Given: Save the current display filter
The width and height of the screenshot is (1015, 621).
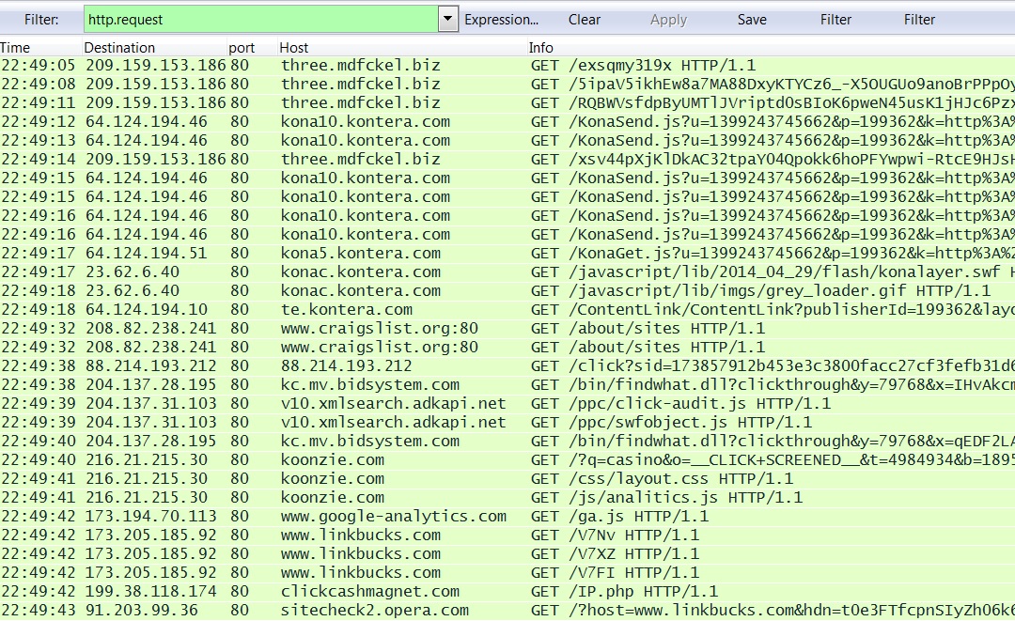Looking at the screenshot, I should pyautogui.click(x=751, y=20).
